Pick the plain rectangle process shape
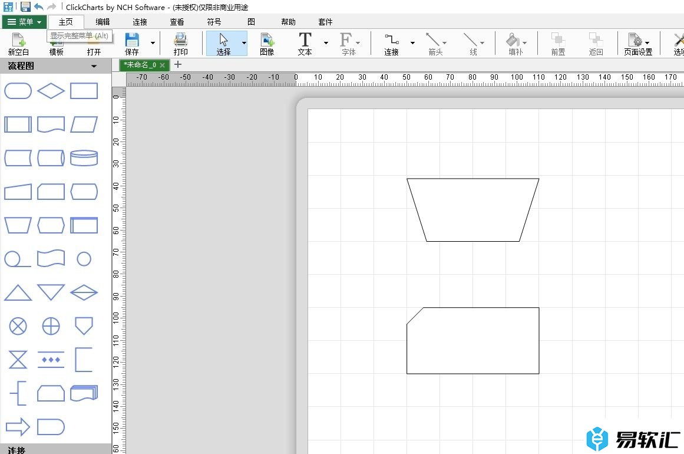This screenshot has height=454, width=684. point(84,91)
